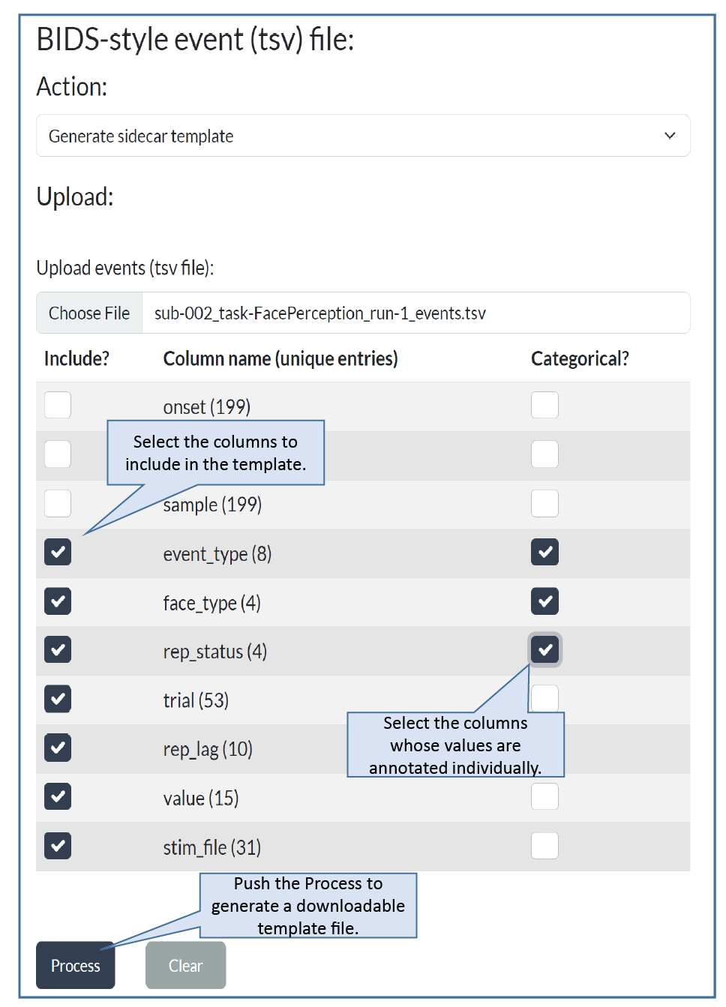Image resolution: width=726 pixels, height=1007 pixels.
Task: Uncheck Include for stim_file column
Action: (58, 846)
